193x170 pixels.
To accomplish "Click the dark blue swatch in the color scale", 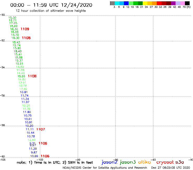I will [x=126, y=3].
